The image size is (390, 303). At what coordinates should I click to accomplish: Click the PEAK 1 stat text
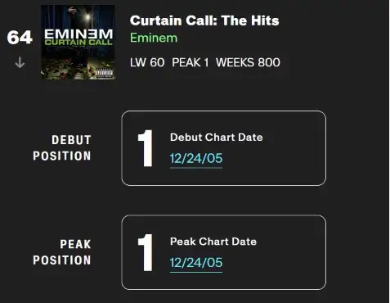[x=191, y=62]
